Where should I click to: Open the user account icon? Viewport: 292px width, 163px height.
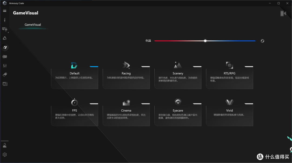pos(5,145)
